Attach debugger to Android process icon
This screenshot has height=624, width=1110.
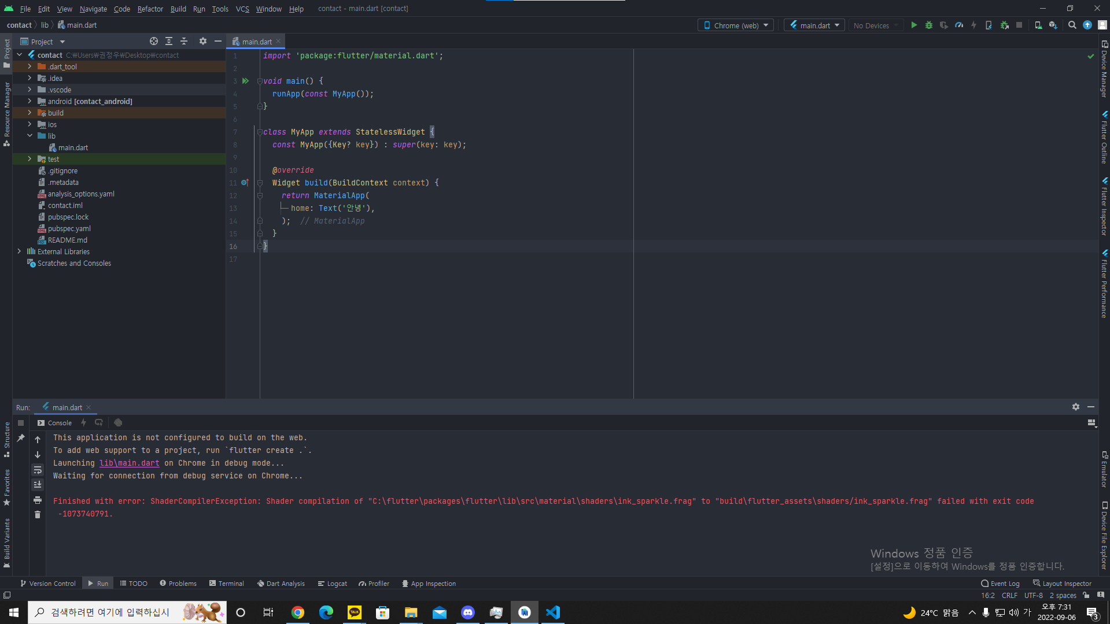1005,25
